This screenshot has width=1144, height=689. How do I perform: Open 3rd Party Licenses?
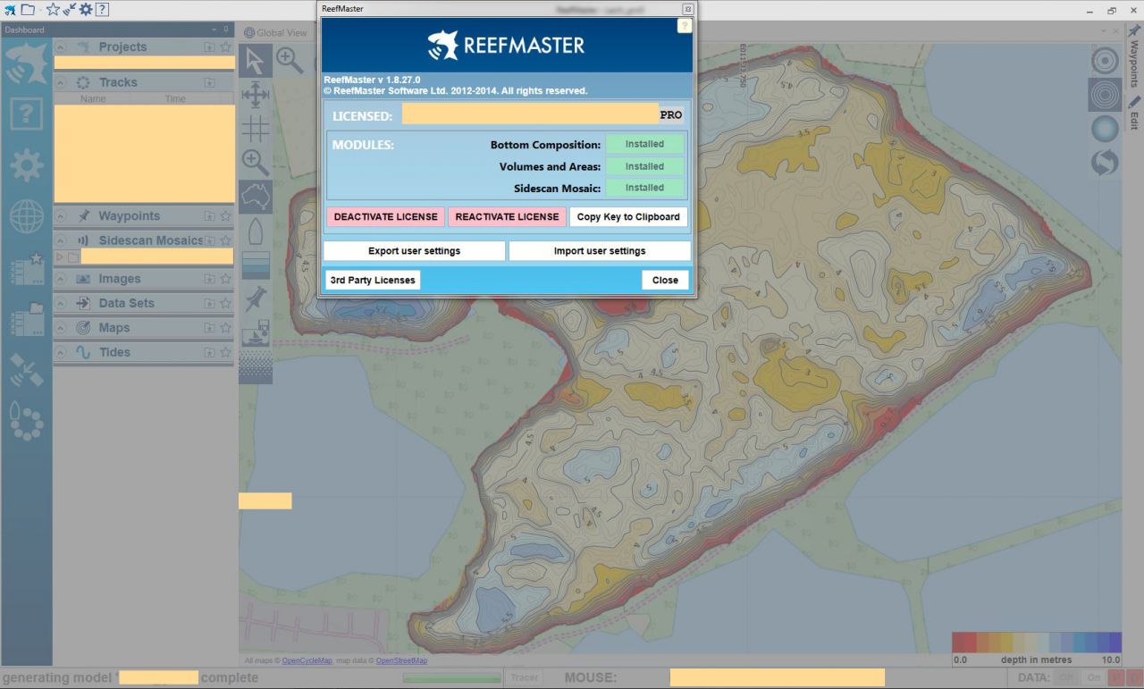[373, 280]
